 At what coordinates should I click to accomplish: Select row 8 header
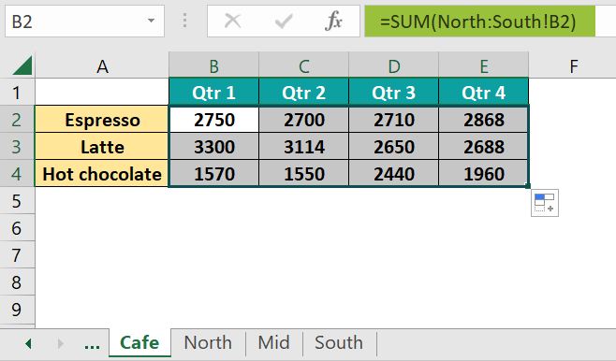pos(17,282)
